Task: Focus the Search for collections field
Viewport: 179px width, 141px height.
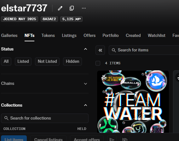Action: coord(45,118)
